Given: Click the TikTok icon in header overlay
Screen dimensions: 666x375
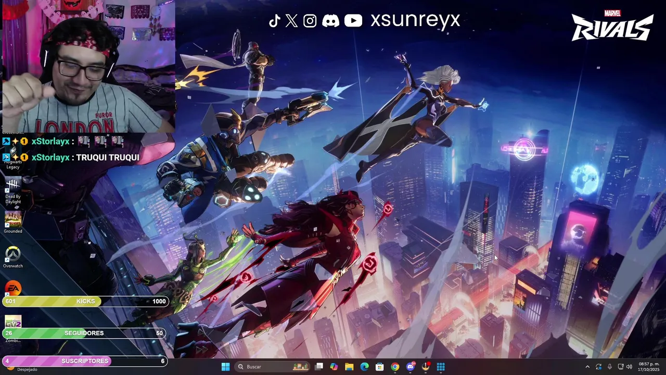Looking at the screenshot, I should coord(275,21).
